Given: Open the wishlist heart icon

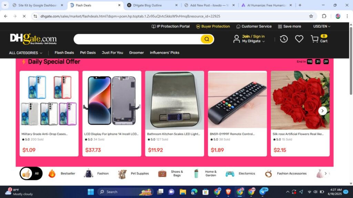Looking at the screenshot, I should pos(299,39).
